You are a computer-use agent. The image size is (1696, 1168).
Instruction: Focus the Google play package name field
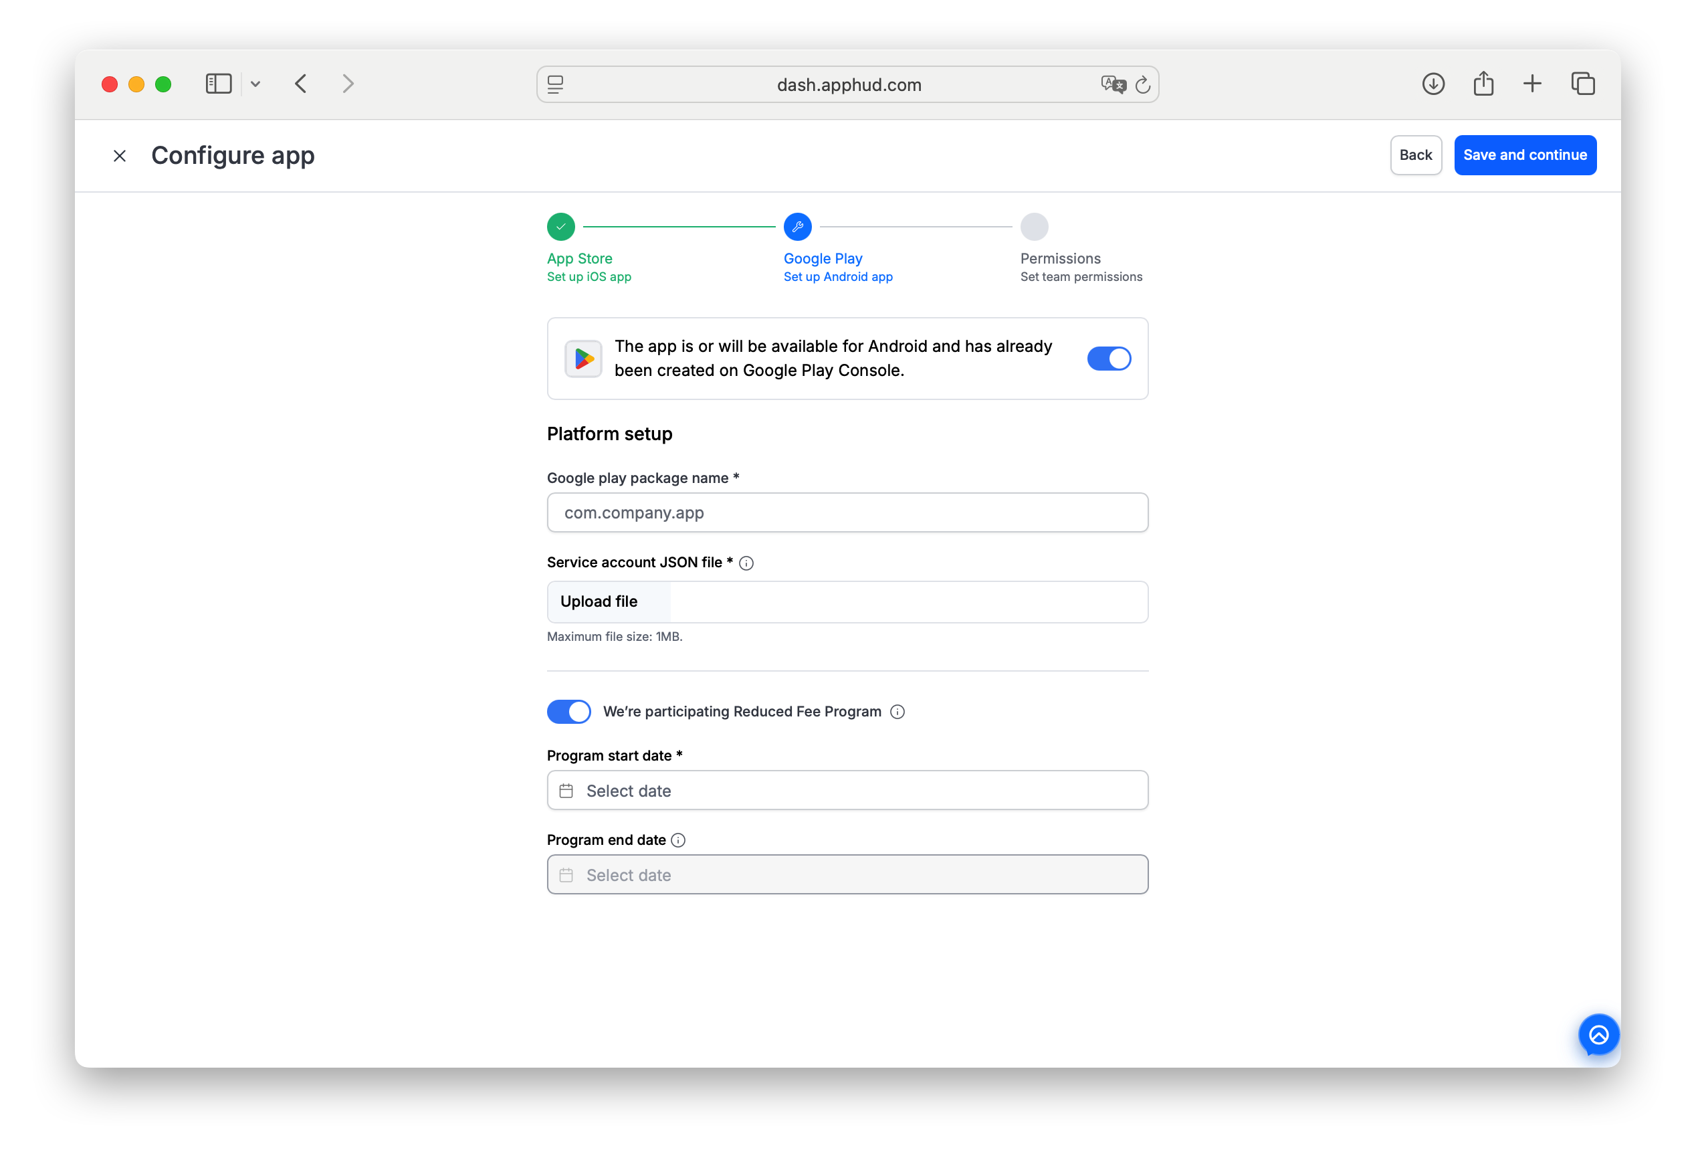(x=847, y=512)
